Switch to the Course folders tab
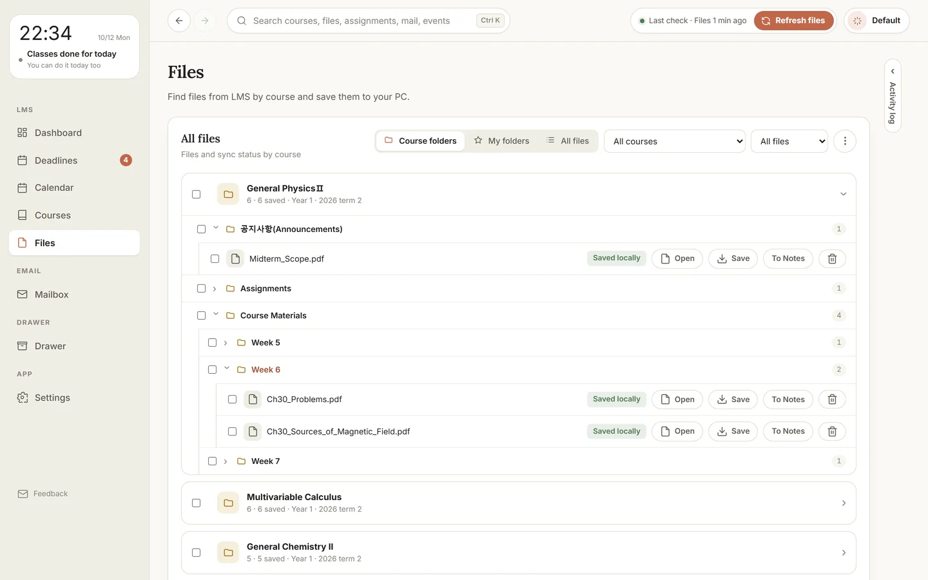The height and width of the screenshot is (580, 928). (421, 141)
